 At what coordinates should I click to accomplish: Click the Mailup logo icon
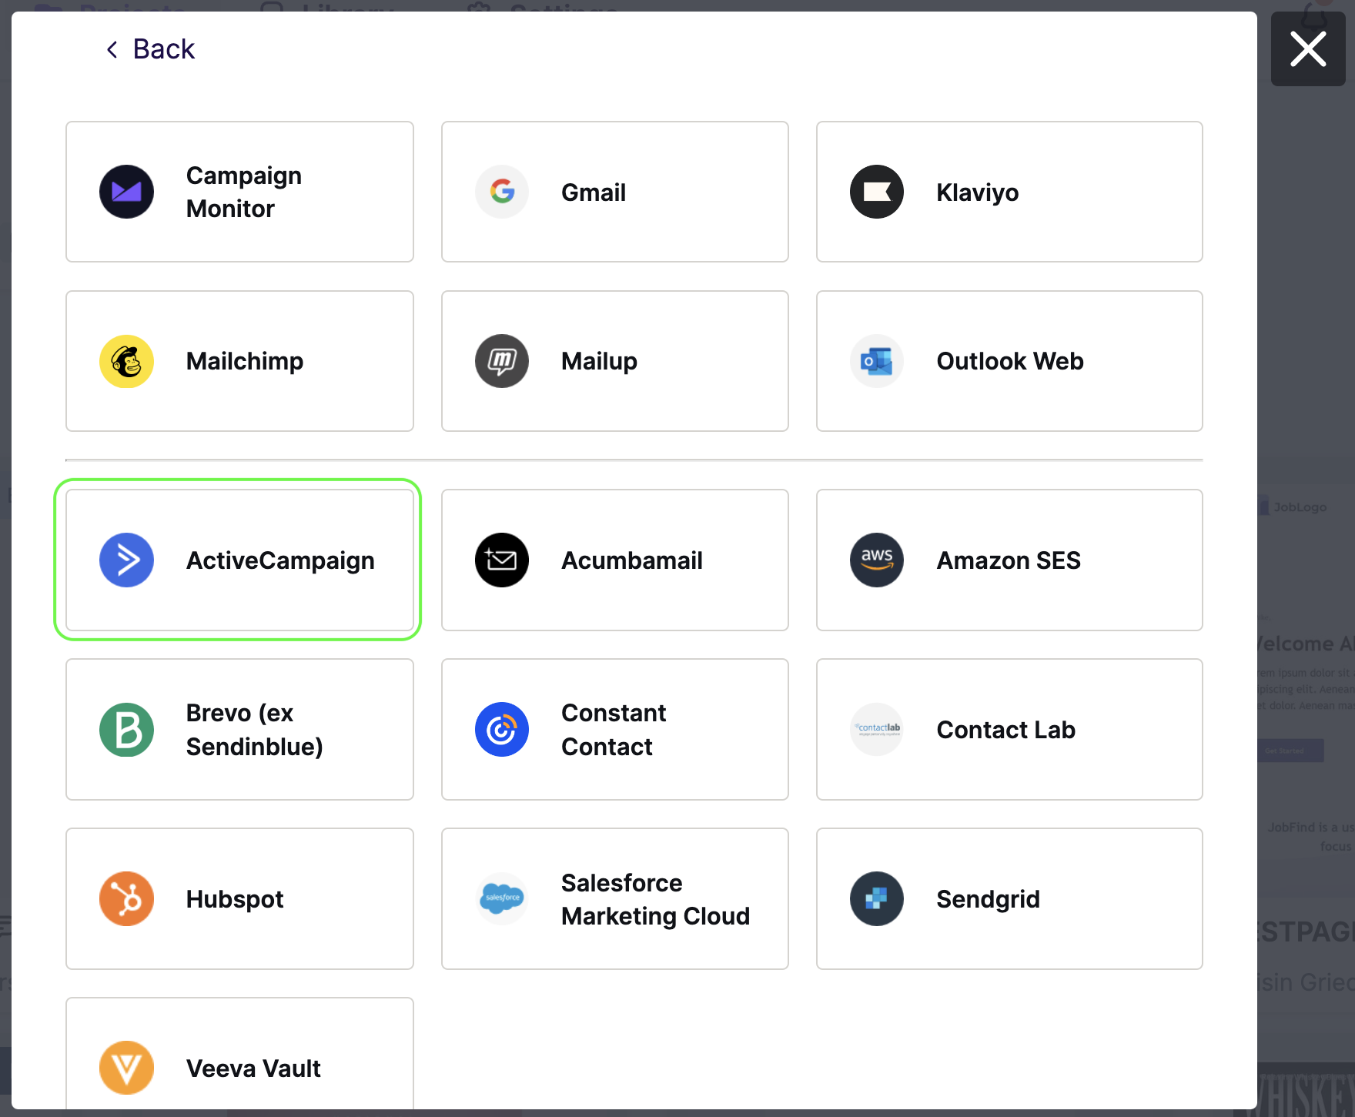(502, 361)
